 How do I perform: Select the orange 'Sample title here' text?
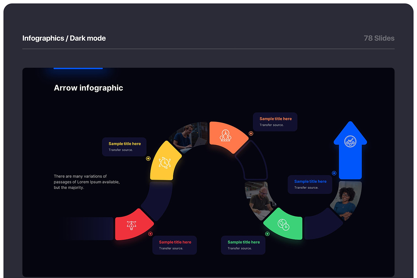(x=276, y=119)
